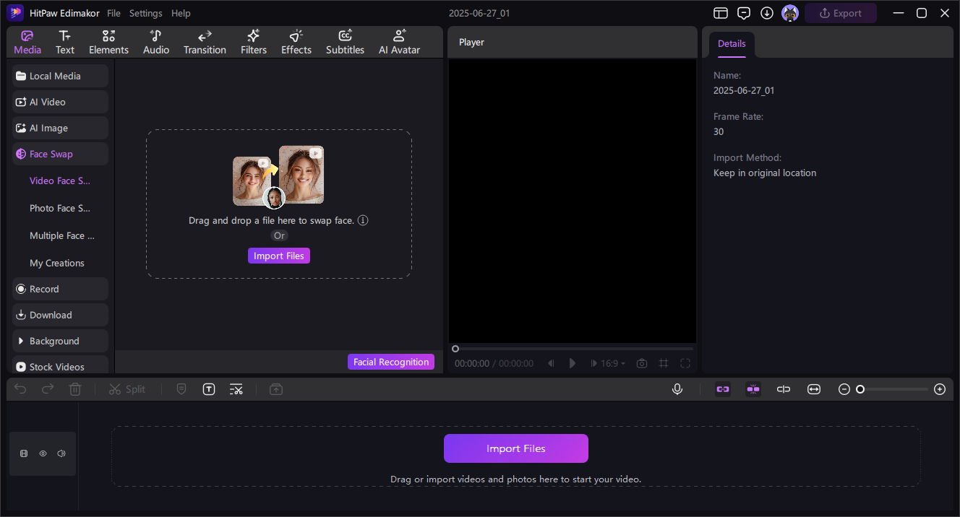Image resolution: width=960 pixels, height=517 pixels.
Task: Open the download center icon
Action: (x=767, y=13)
